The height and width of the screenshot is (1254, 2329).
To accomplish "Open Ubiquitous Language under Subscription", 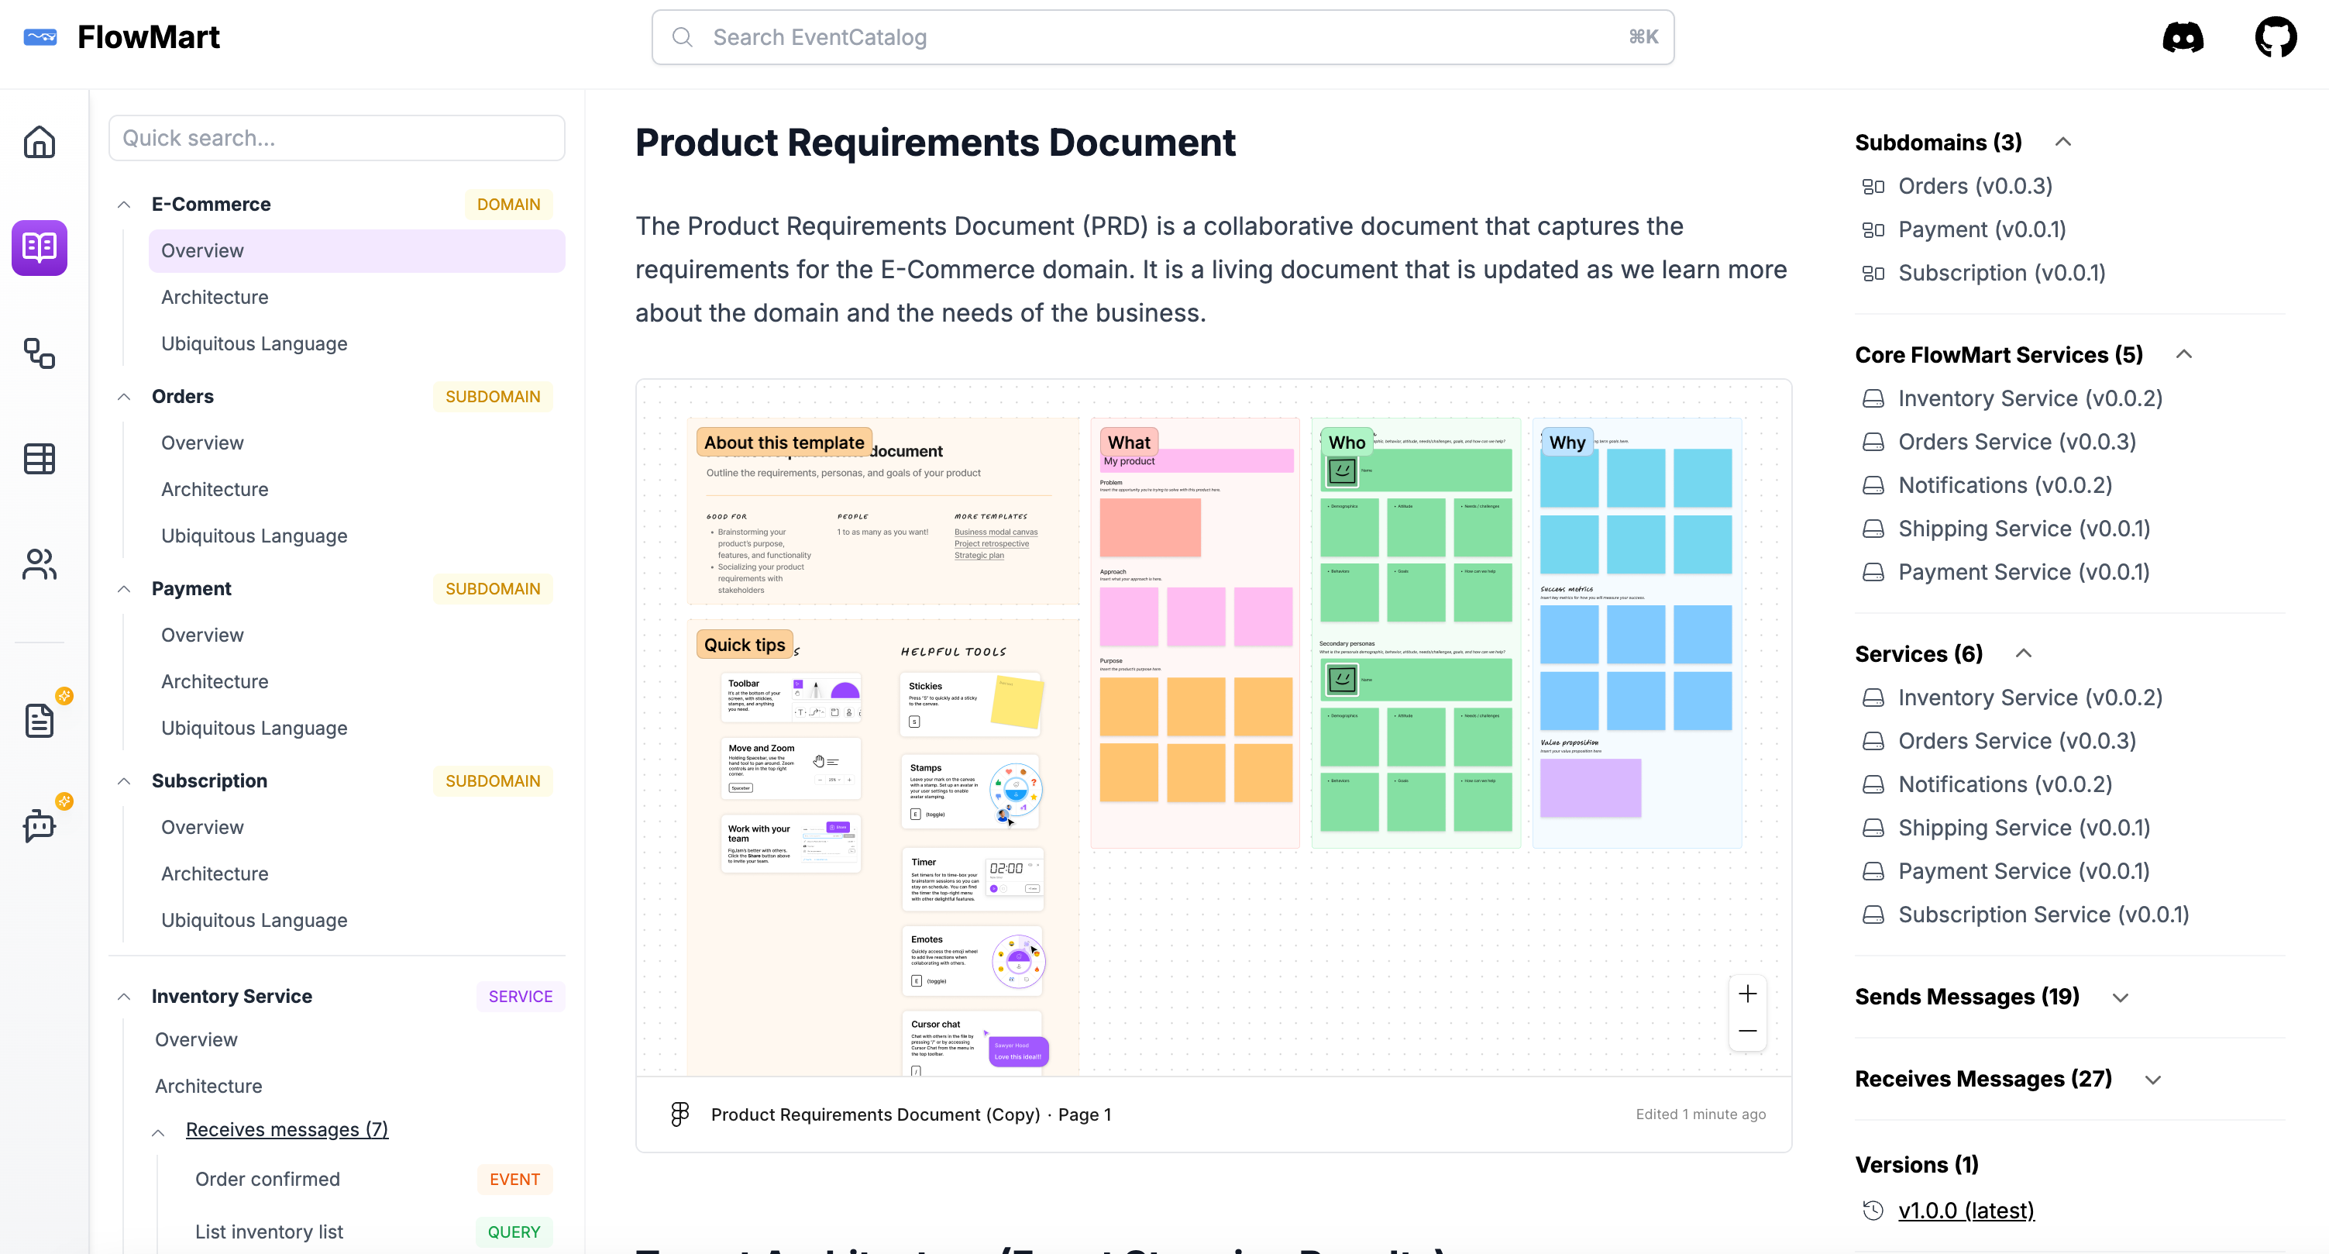I will pos(254,919).
